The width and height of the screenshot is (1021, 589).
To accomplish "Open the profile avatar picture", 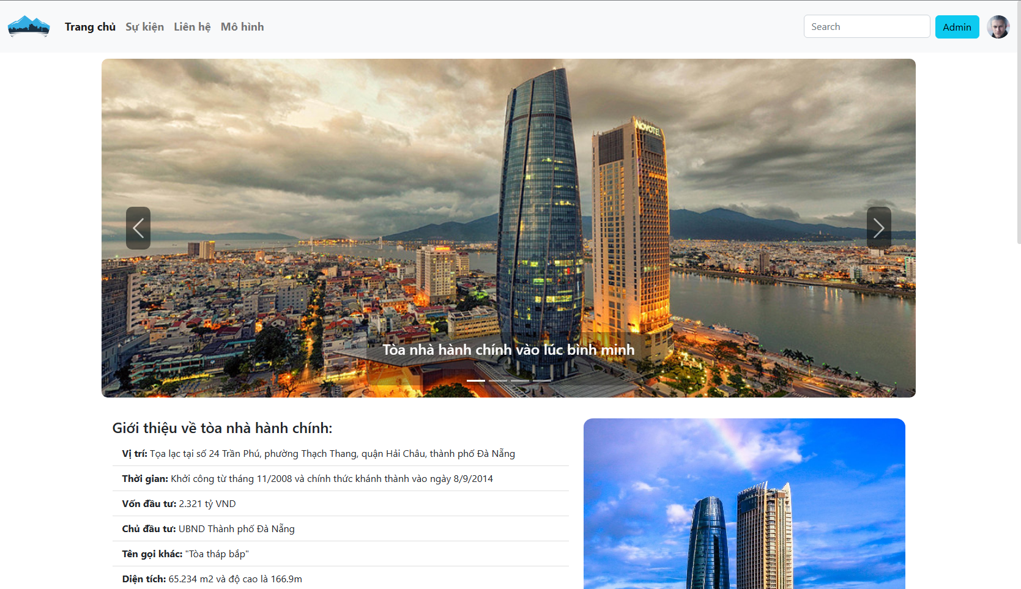I will 998,26.
